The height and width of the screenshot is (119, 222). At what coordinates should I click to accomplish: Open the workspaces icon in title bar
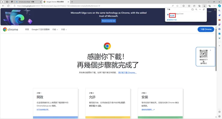coord(7,2)
